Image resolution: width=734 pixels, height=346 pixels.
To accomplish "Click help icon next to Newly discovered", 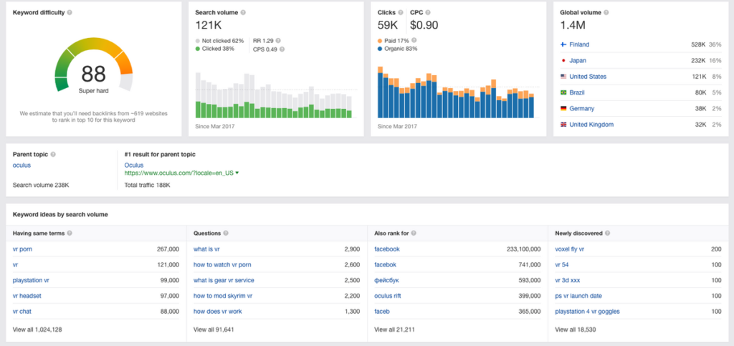I will tap(606, 233).
